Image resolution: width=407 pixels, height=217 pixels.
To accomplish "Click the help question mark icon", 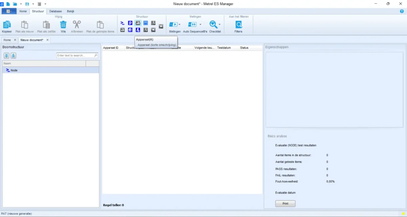I will (x=402, y=11).
